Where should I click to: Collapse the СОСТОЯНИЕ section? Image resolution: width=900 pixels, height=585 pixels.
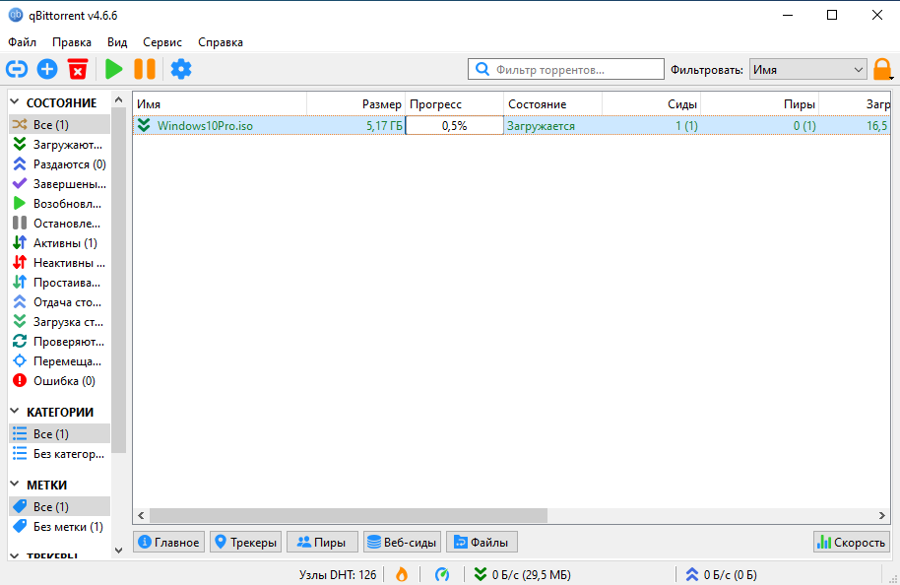(x=15, y=102)
